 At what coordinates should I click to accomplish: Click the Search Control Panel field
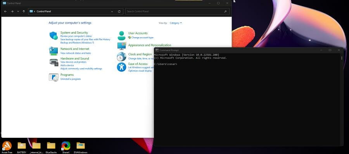point(177,11)
